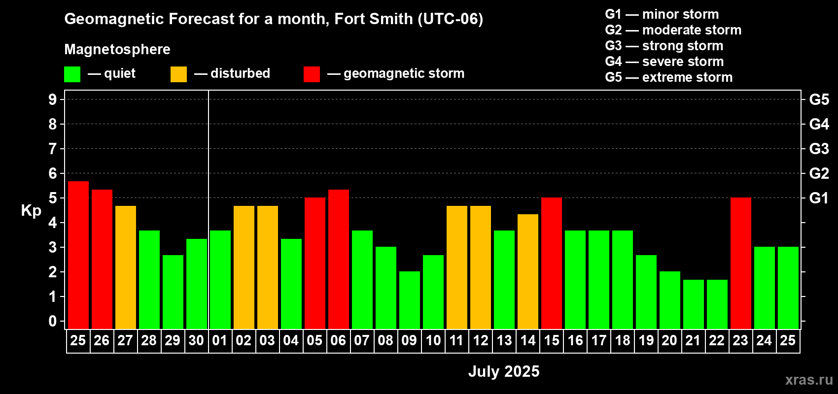Click the Kp value 0 on left axis
Image resolution: width=838 pixels, height=394 pixels.
coord(53,321)
